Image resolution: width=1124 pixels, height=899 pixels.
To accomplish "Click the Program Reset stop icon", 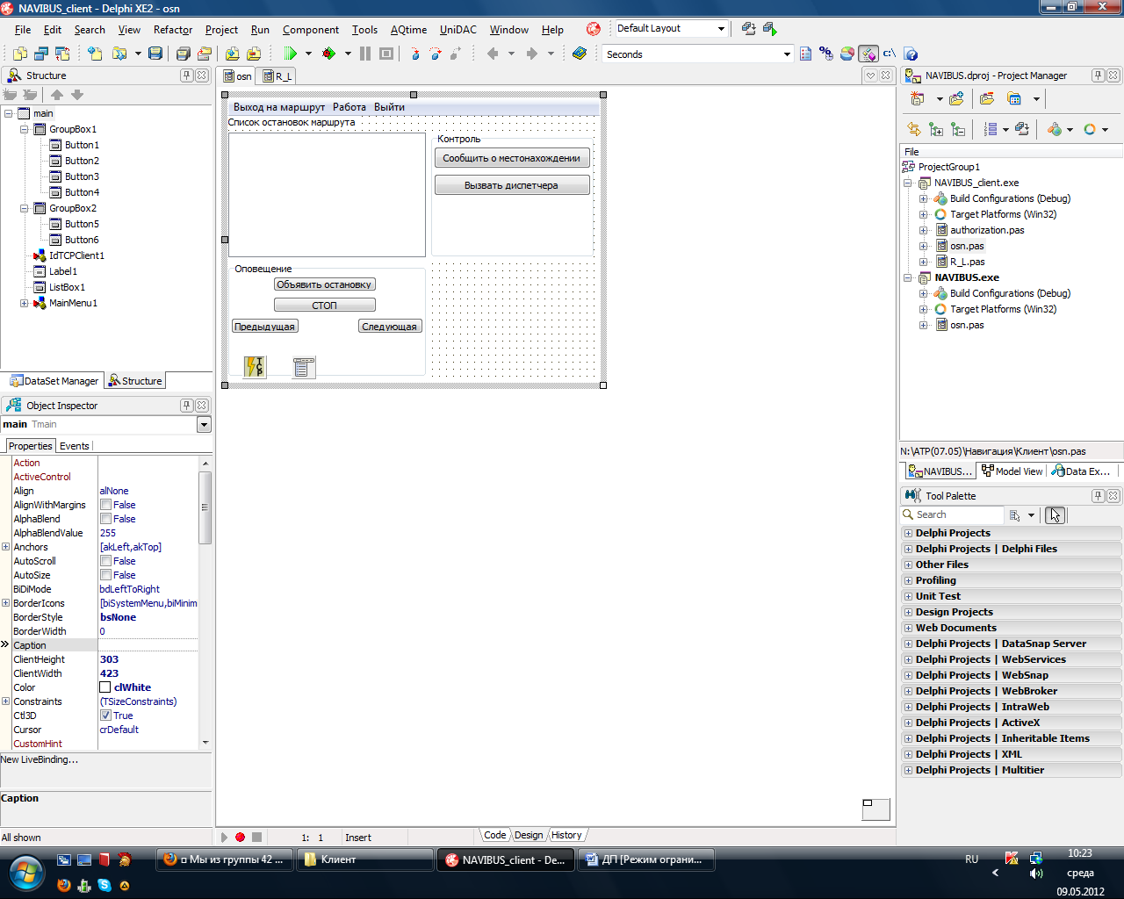I will click(386, 54).
